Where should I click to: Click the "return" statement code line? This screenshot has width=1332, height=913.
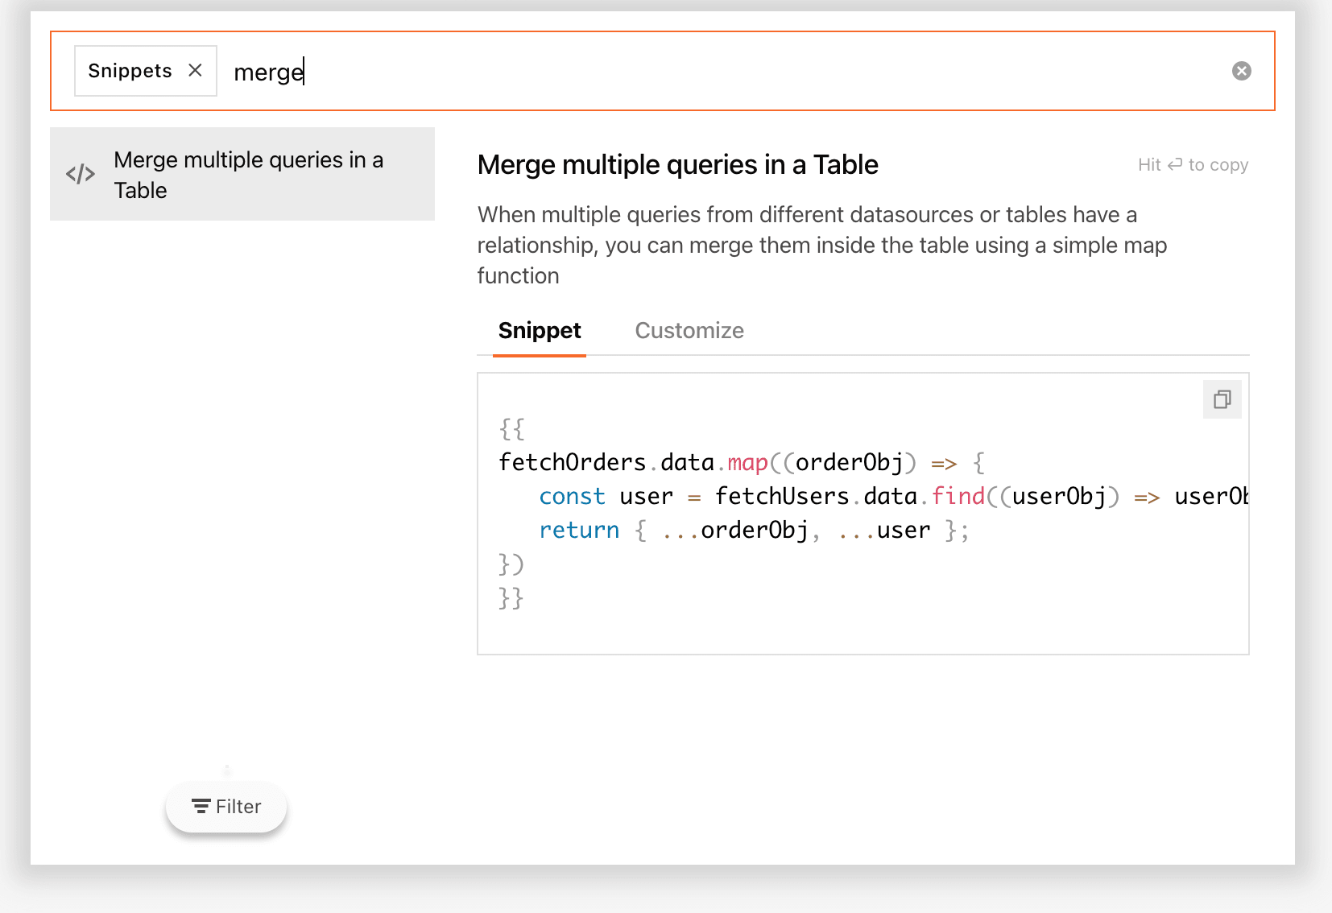pos(753,531)
